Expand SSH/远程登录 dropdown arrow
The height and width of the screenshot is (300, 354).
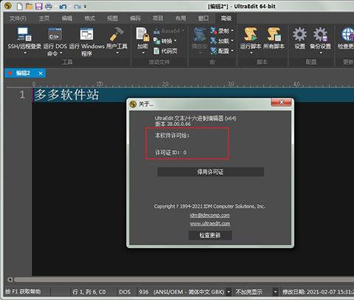coord(25,52)
